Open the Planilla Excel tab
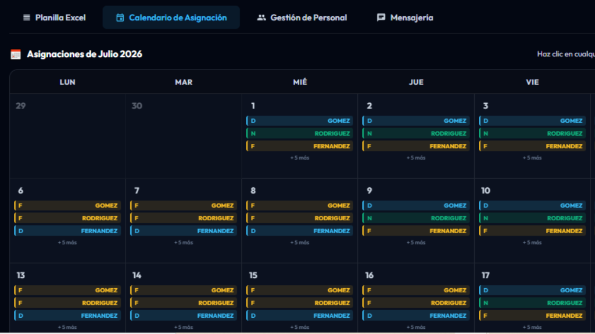This screenshot has height=334, width=595. tap(54, 18)
